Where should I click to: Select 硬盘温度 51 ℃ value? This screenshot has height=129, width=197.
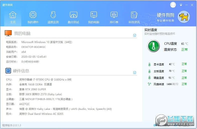172,78
